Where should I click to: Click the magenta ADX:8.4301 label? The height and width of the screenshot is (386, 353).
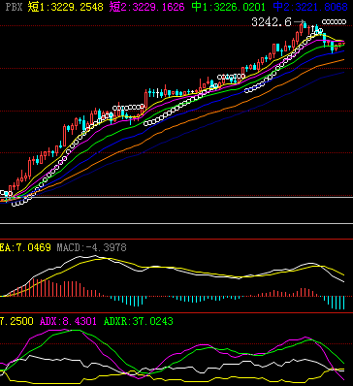point(68,321)
